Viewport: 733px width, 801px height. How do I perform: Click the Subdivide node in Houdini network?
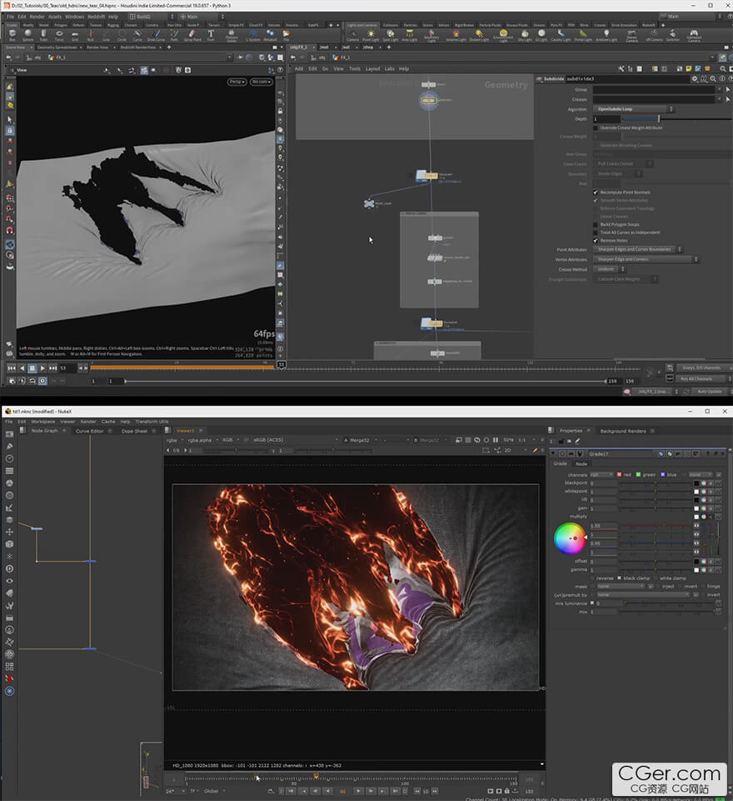click(x=429, y=100)
